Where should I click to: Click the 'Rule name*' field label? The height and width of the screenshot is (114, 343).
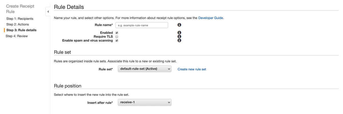[x=104, y=25]
